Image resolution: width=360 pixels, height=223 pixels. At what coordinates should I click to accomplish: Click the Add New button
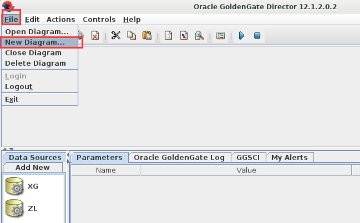click(x=32, y=167)
